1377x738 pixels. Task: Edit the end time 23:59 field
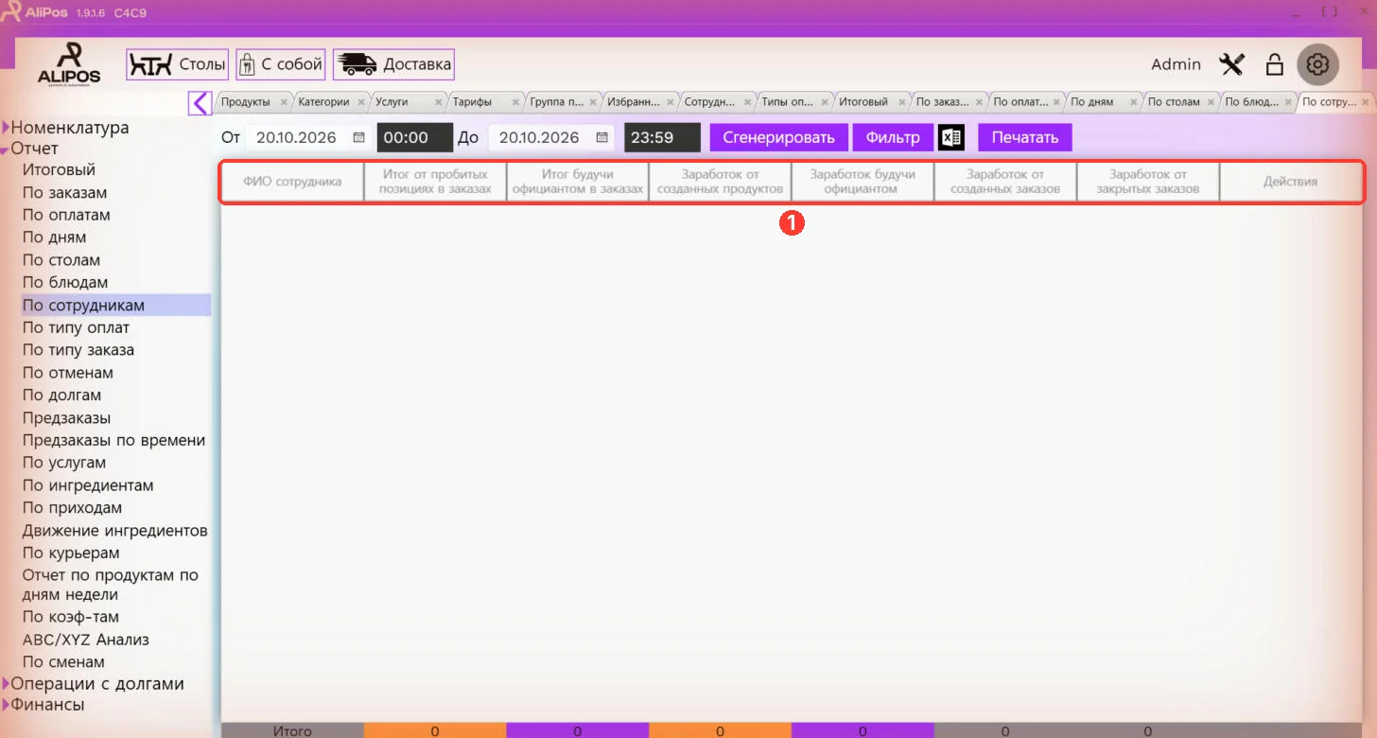click(662, 137)
